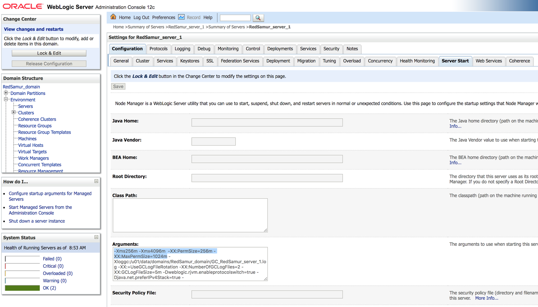Image resolution: width=538 pixels, height=307 pixels.
Task: Open Virtual Targets tree item
Action: click(32, 152)
